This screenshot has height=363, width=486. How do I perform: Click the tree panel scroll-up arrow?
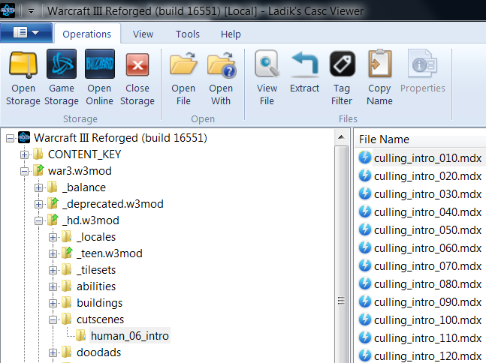341,137
